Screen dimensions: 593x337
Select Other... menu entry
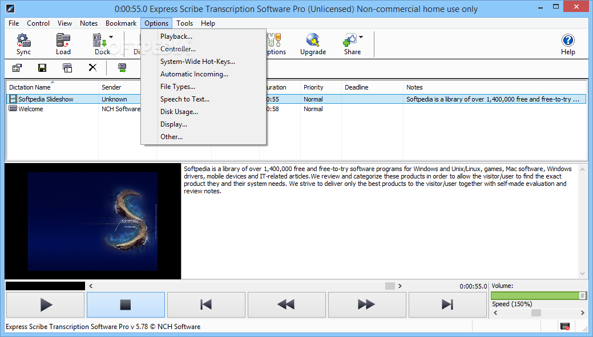click(203, 137)
